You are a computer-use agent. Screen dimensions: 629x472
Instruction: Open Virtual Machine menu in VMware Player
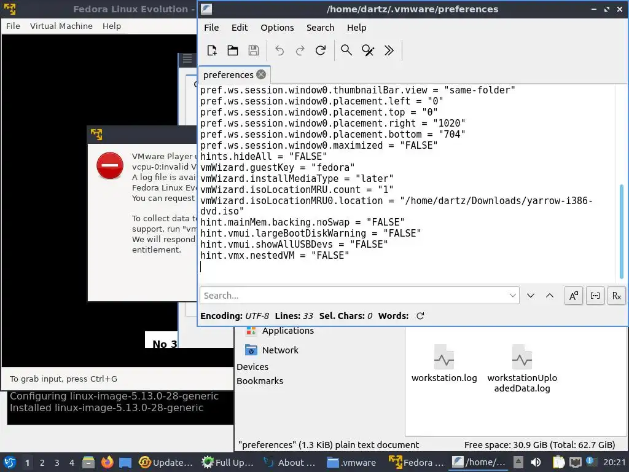tap(61, 26)
